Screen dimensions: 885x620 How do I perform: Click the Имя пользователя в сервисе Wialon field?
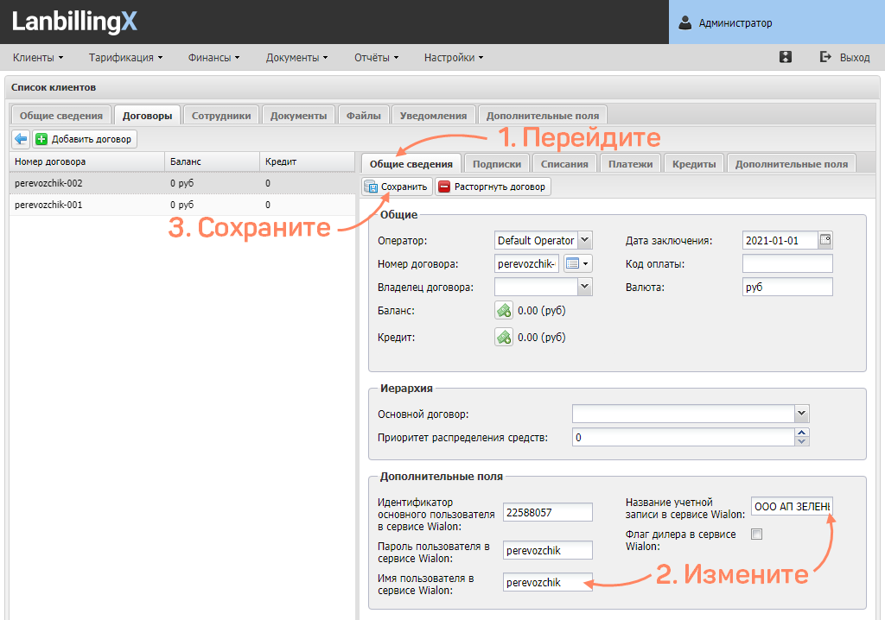(547, 582)
